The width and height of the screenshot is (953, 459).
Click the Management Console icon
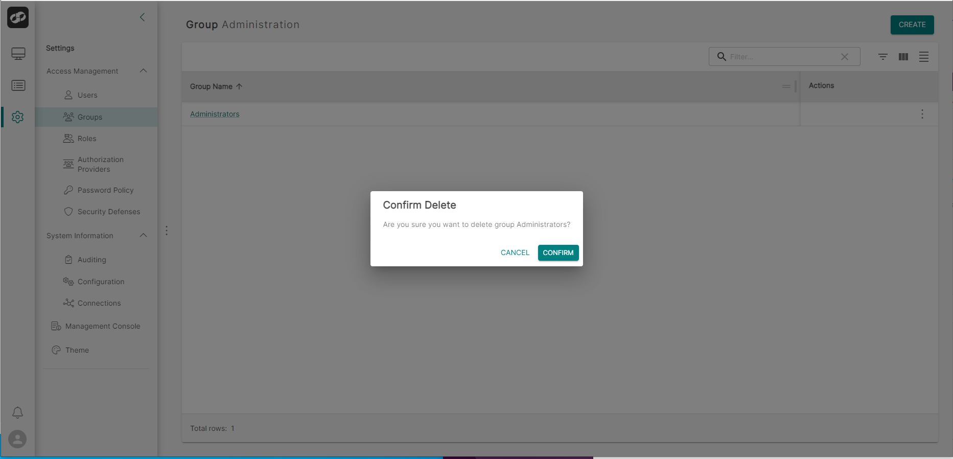56,326
